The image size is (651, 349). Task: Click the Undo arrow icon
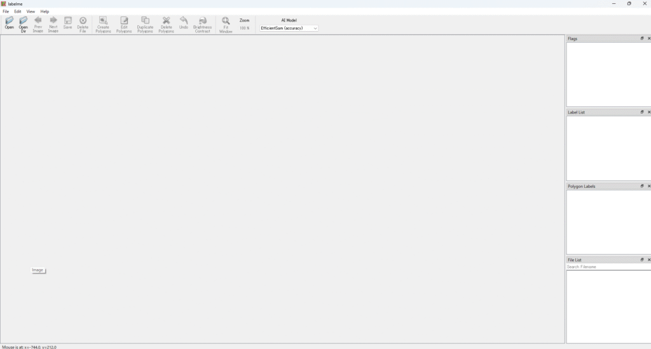click(x=184, y=21)
